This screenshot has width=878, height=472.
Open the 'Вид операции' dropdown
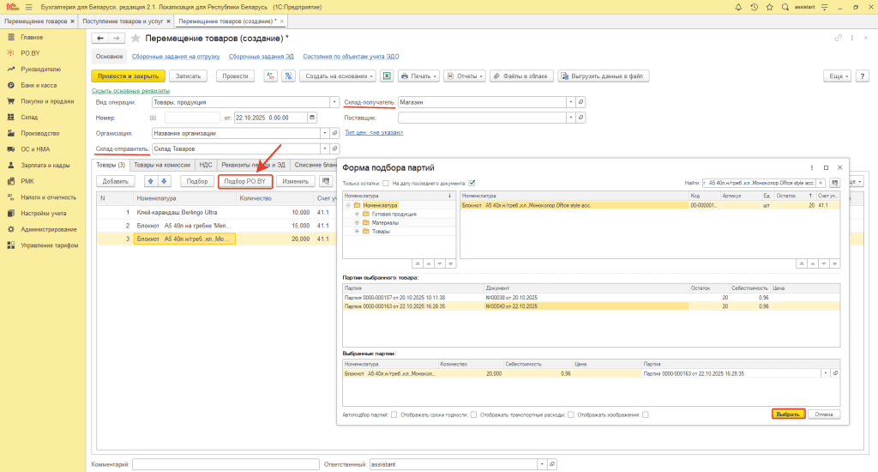pos(334,101)
